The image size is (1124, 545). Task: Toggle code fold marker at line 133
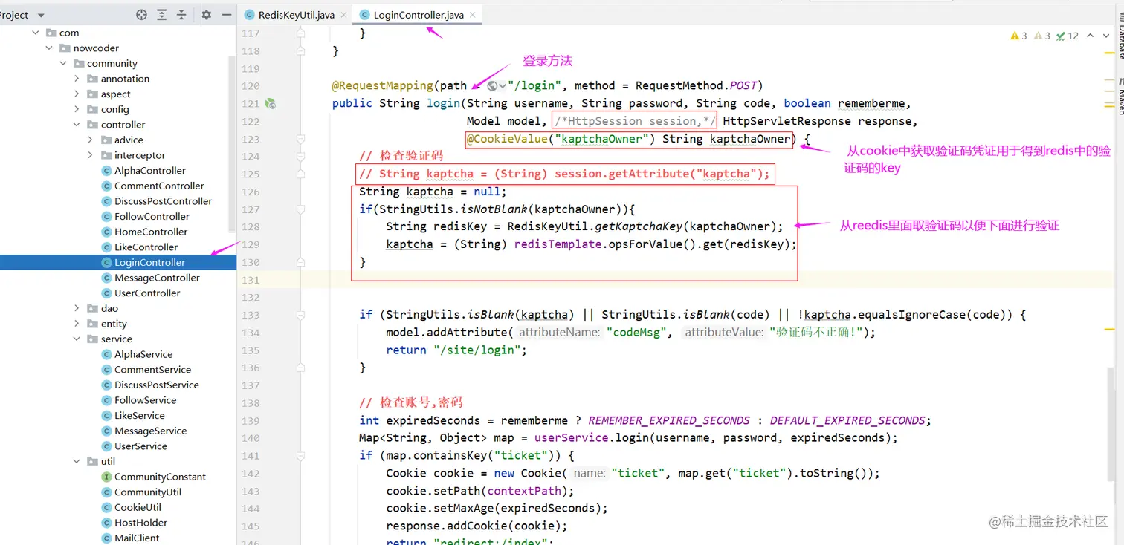[300, 315]
